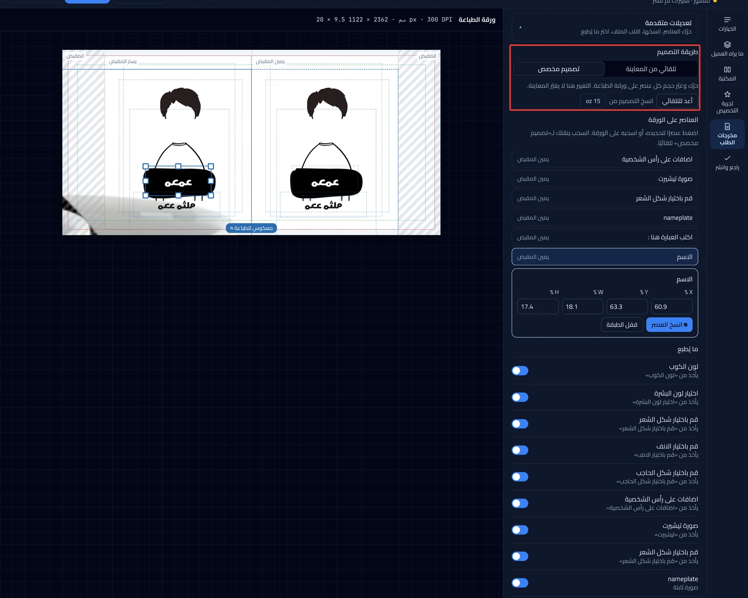This screenshot has height=598, width=748.
Task: Select the اضافات على رأس الشخصية element row
Action: [x=605, y=159]
